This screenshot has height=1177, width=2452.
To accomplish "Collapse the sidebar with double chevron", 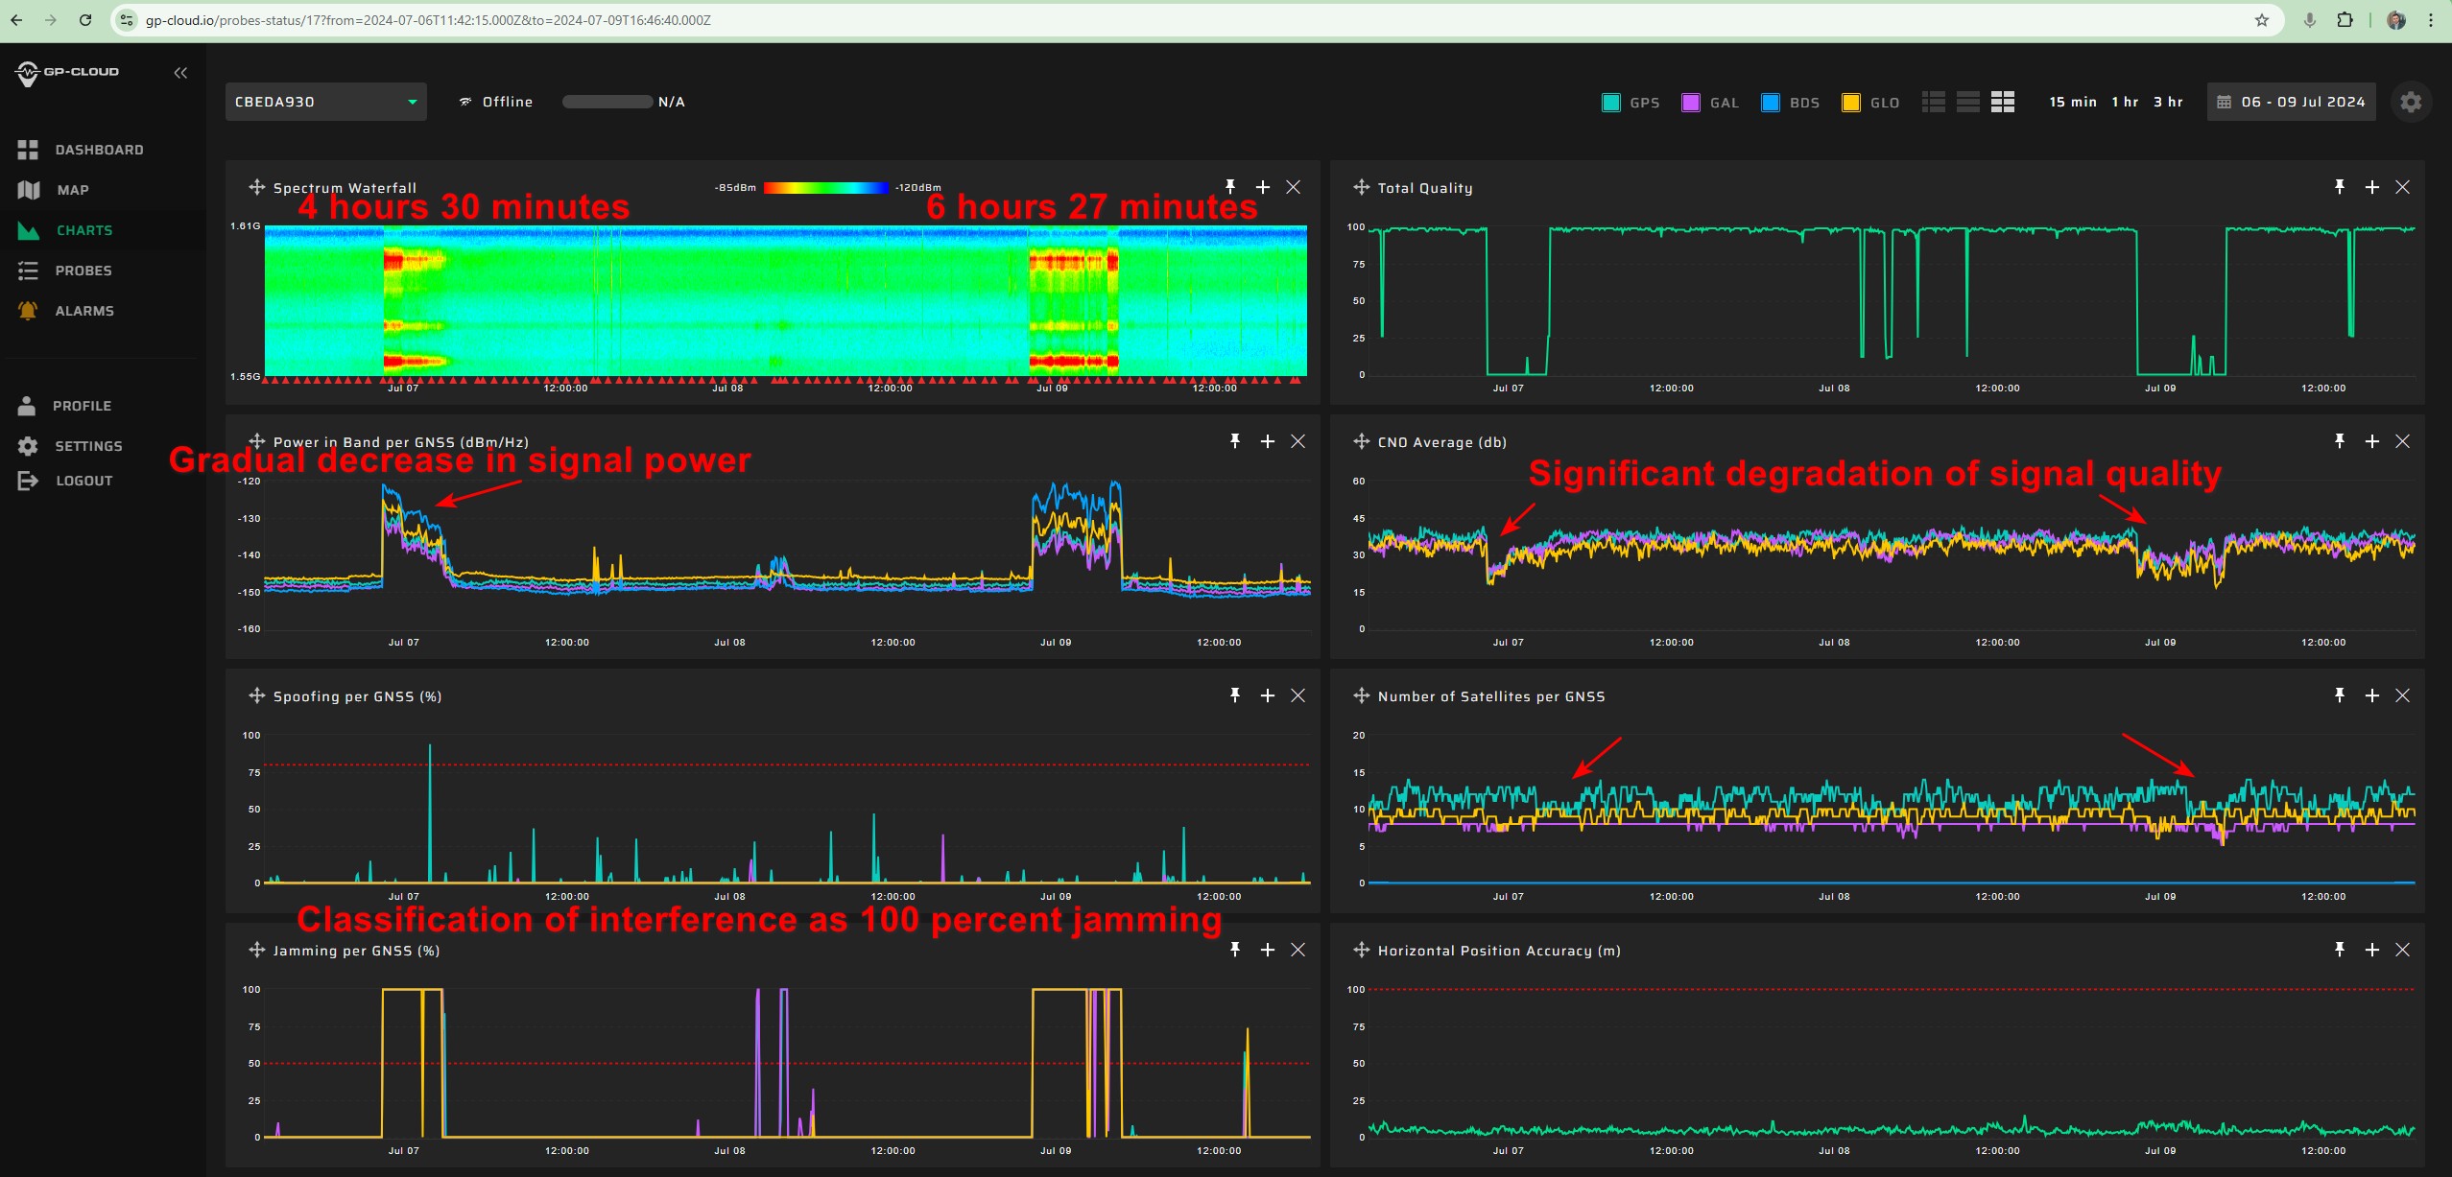I will point(180,73).
